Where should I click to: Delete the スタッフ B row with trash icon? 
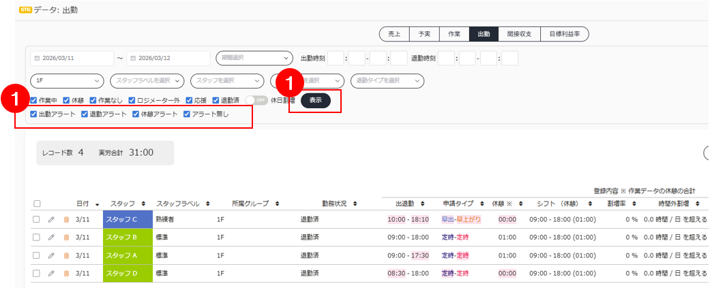66,237
